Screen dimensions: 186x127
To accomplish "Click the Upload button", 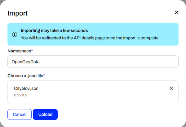I will (45, 114).
